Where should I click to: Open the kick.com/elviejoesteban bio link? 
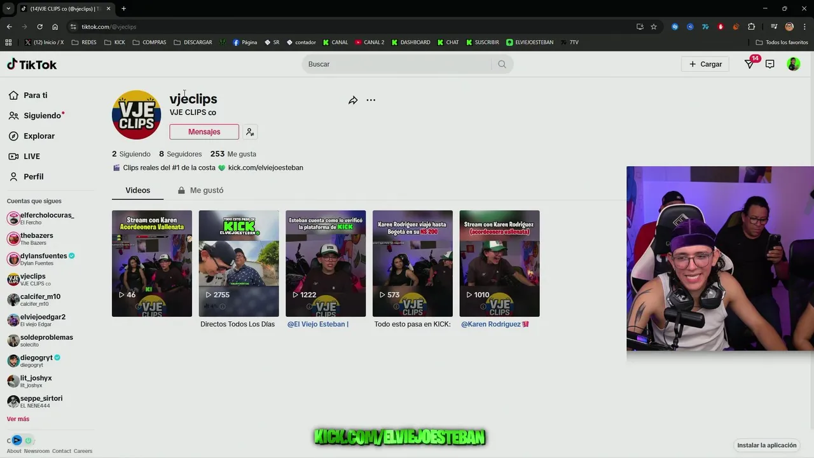pos(266,168)
